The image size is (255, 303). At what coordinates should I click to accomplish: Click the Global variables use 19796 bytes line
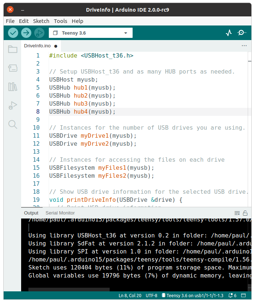(140, 276)
